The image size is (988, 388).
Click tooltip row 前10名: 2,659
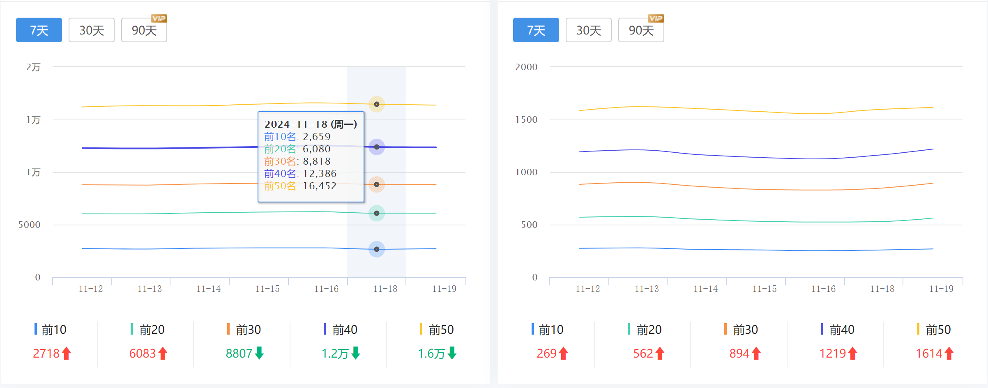click(297, 137)
